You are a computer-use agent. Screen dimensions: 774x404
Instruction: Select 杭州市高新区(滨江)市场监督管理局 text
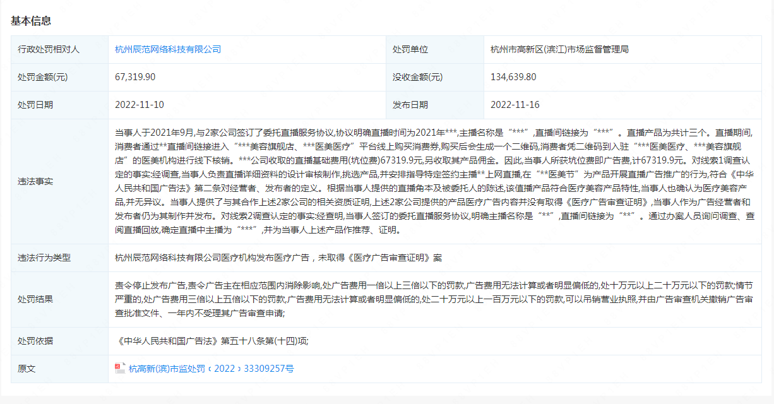[x=559, y=49]
